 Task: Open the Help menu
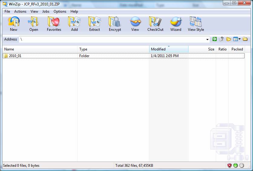[x=74, y=11]
